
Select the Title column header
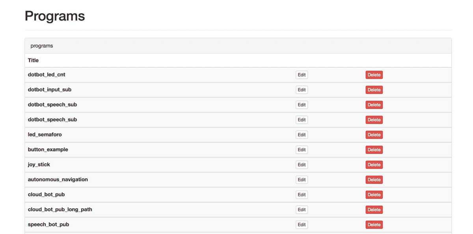pos(34,60)
